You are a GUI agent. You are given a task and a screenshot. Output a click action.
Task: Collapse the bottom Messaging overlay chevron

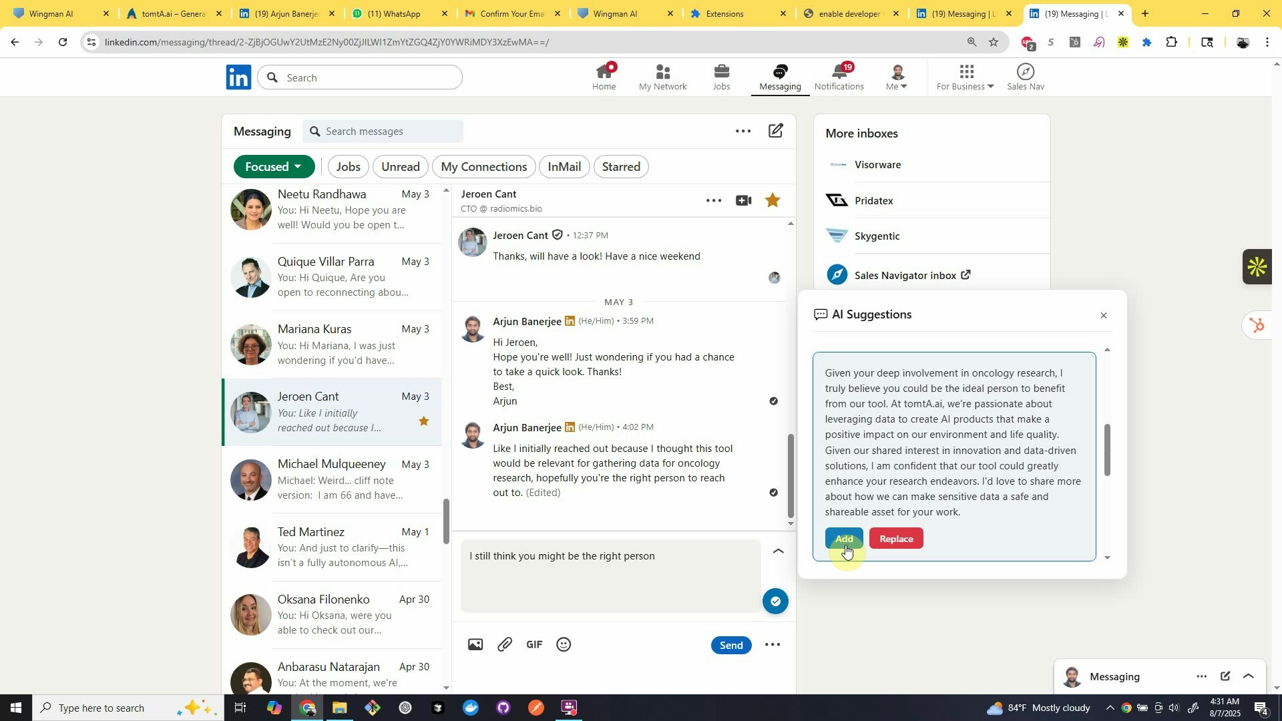[1249, 676]
